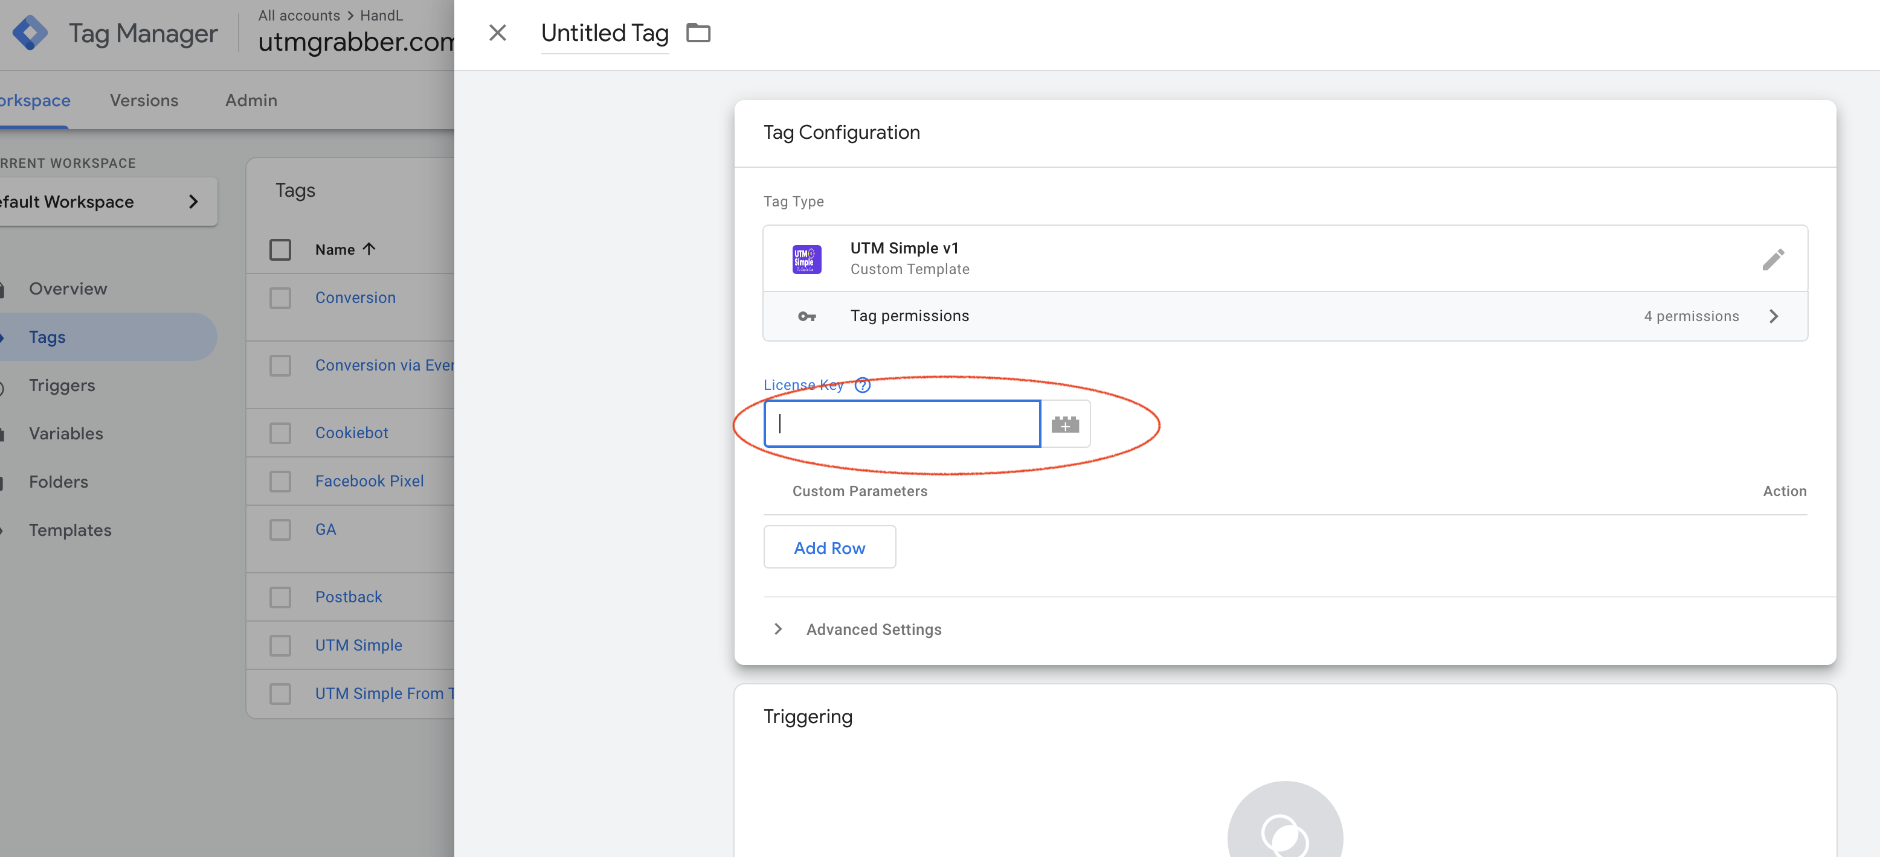Click the License Key help question icon
1880x857 pixels.
click(862, 385)
